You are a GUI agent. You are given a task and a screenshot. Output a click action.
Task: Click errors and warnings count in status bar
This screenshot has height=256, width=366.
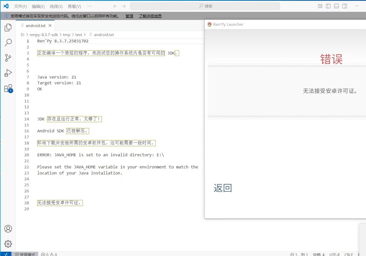click(49, 254)
